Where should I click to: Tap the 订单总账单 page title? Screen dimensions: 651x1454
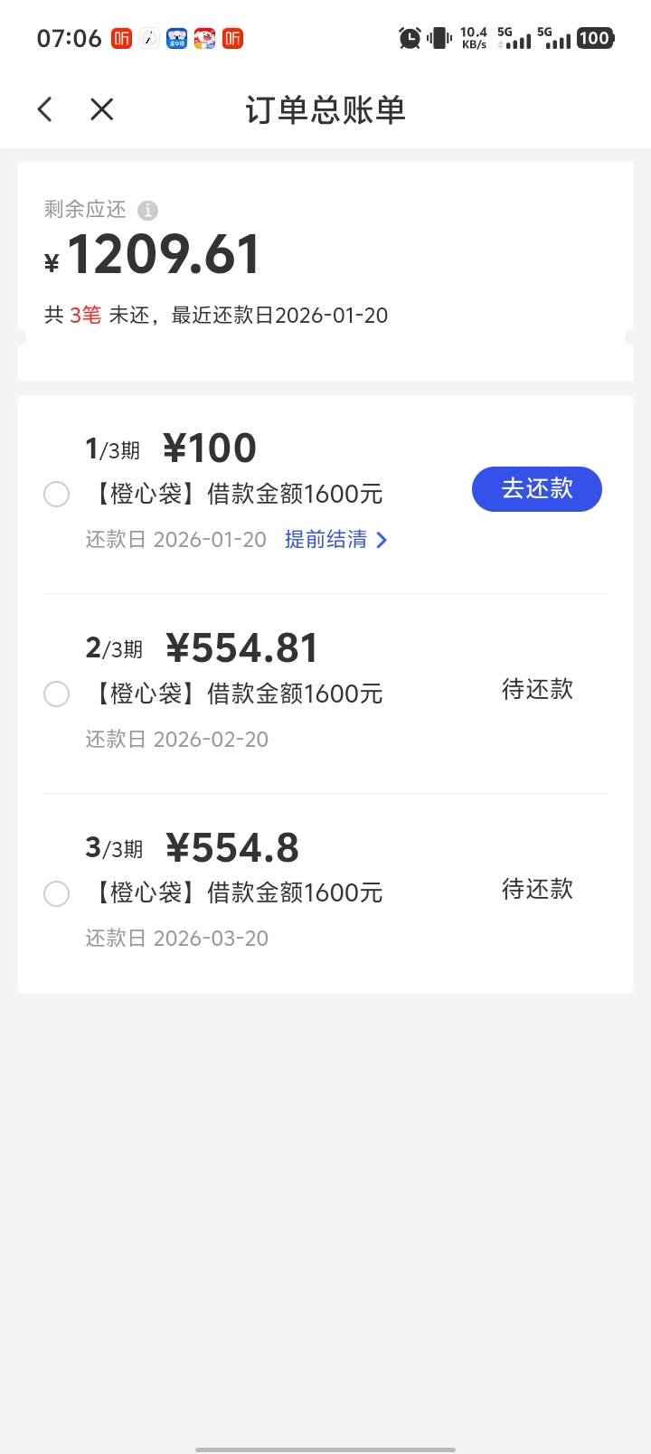pyautogui.click(x=325, y=109)
